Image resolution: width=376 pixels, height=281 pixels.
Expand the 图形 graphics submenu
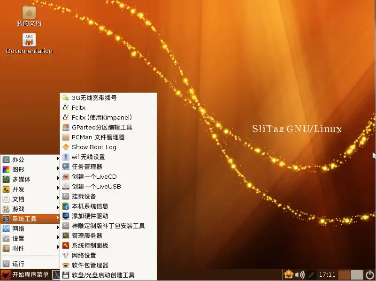point(30,169)
